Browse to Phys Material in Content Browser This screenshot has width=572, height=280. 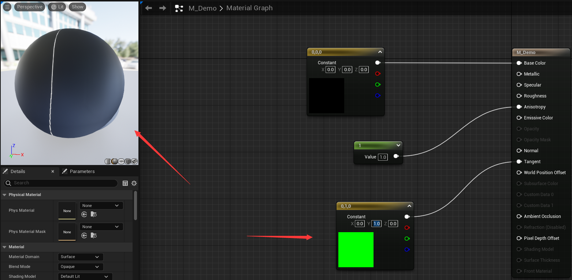93,215
